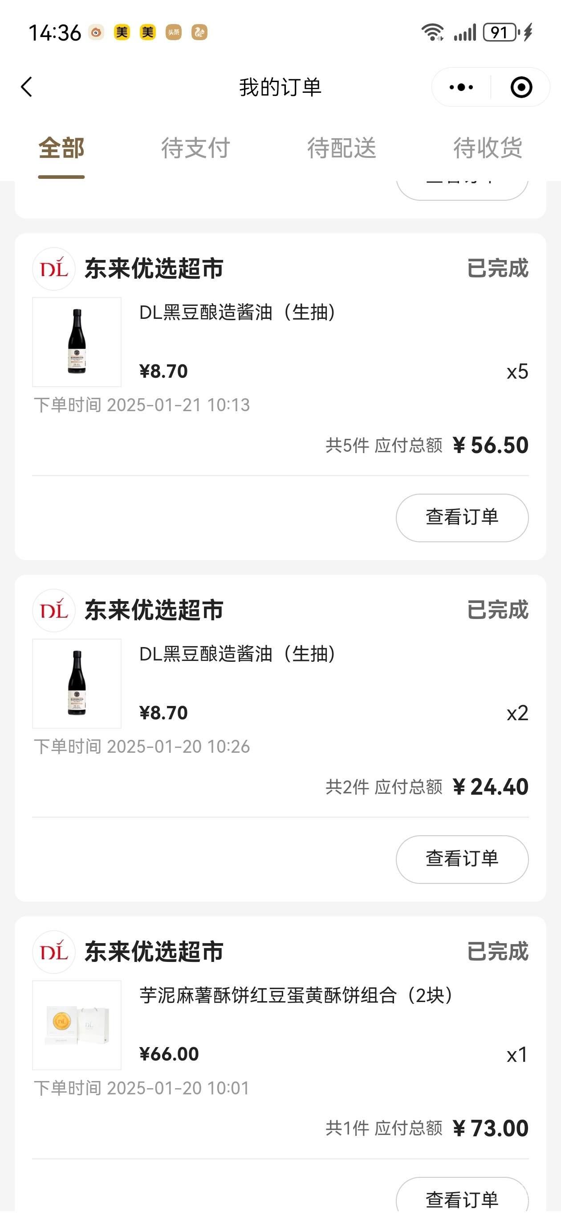Tap the DL store logo on 56.50 order
Image resolution: width=561 pixels, height=1213 pixels.
tap(54, 269)
